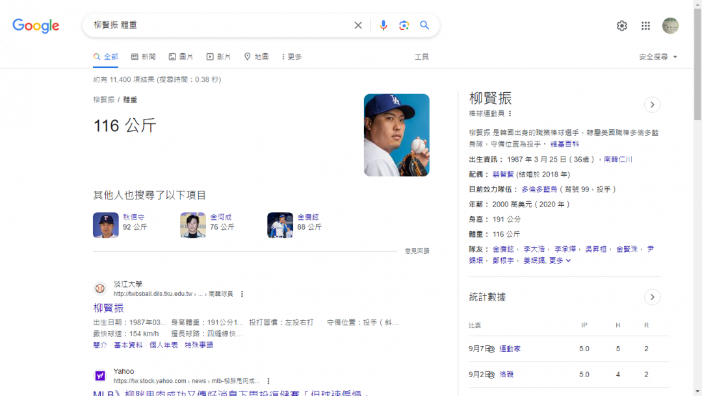Open the three-dot menu for Yahoo result

(x=268, y=381)
